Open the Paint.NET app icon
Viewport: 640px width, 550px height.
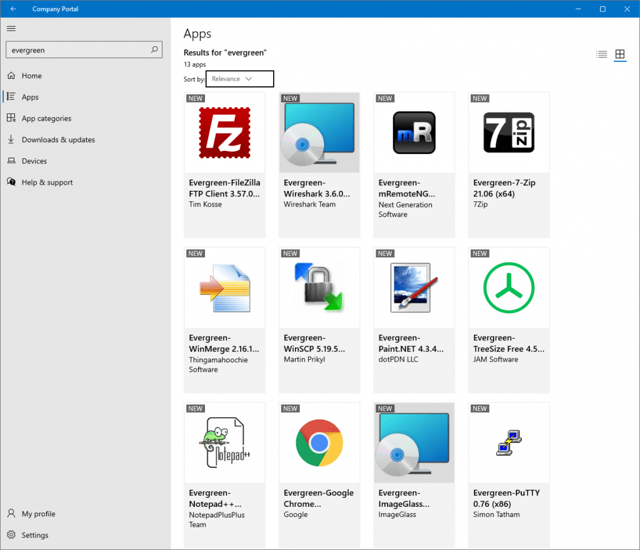[x=414, y=288]
